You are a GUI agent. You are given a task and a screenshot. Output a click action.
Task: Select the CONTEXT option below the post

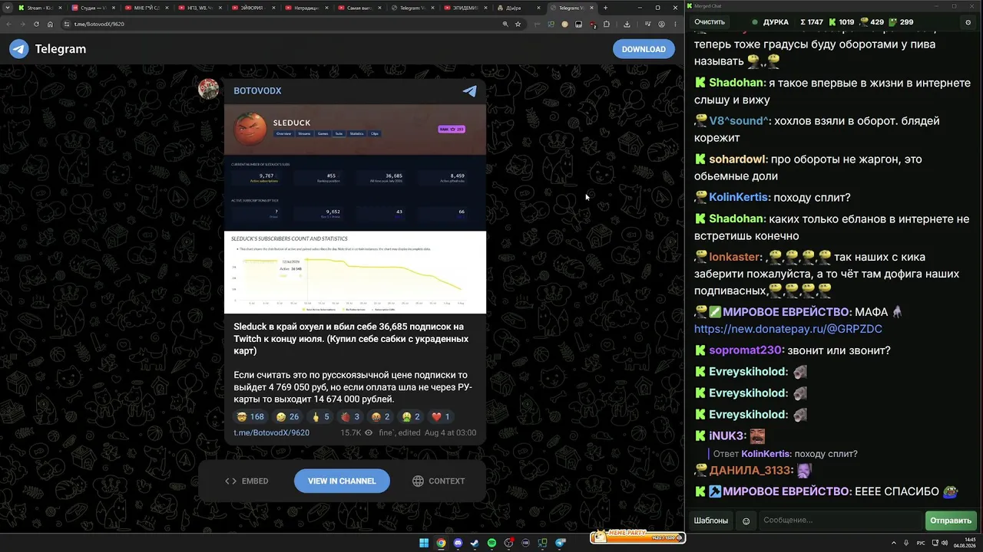439,481
